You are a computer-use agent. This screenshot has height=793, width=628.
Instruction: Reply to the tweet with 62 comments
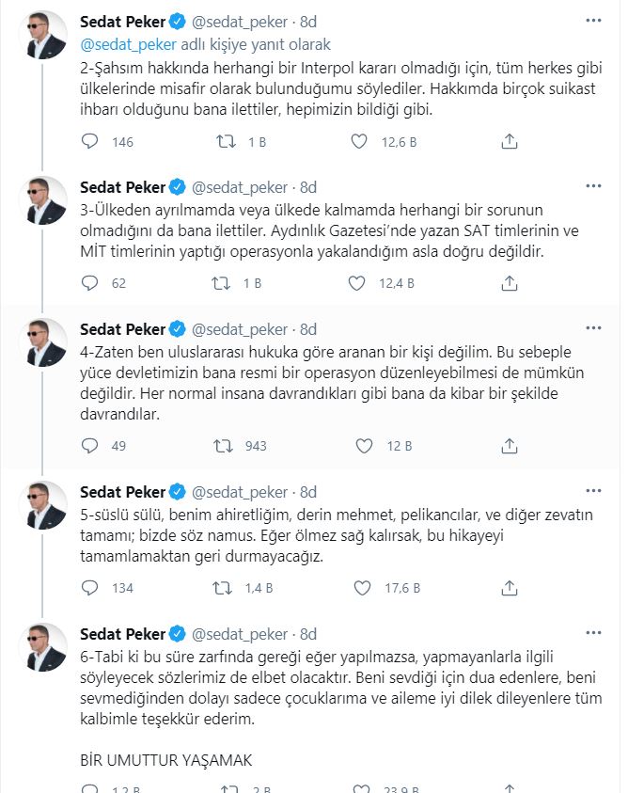coord(90,283)
